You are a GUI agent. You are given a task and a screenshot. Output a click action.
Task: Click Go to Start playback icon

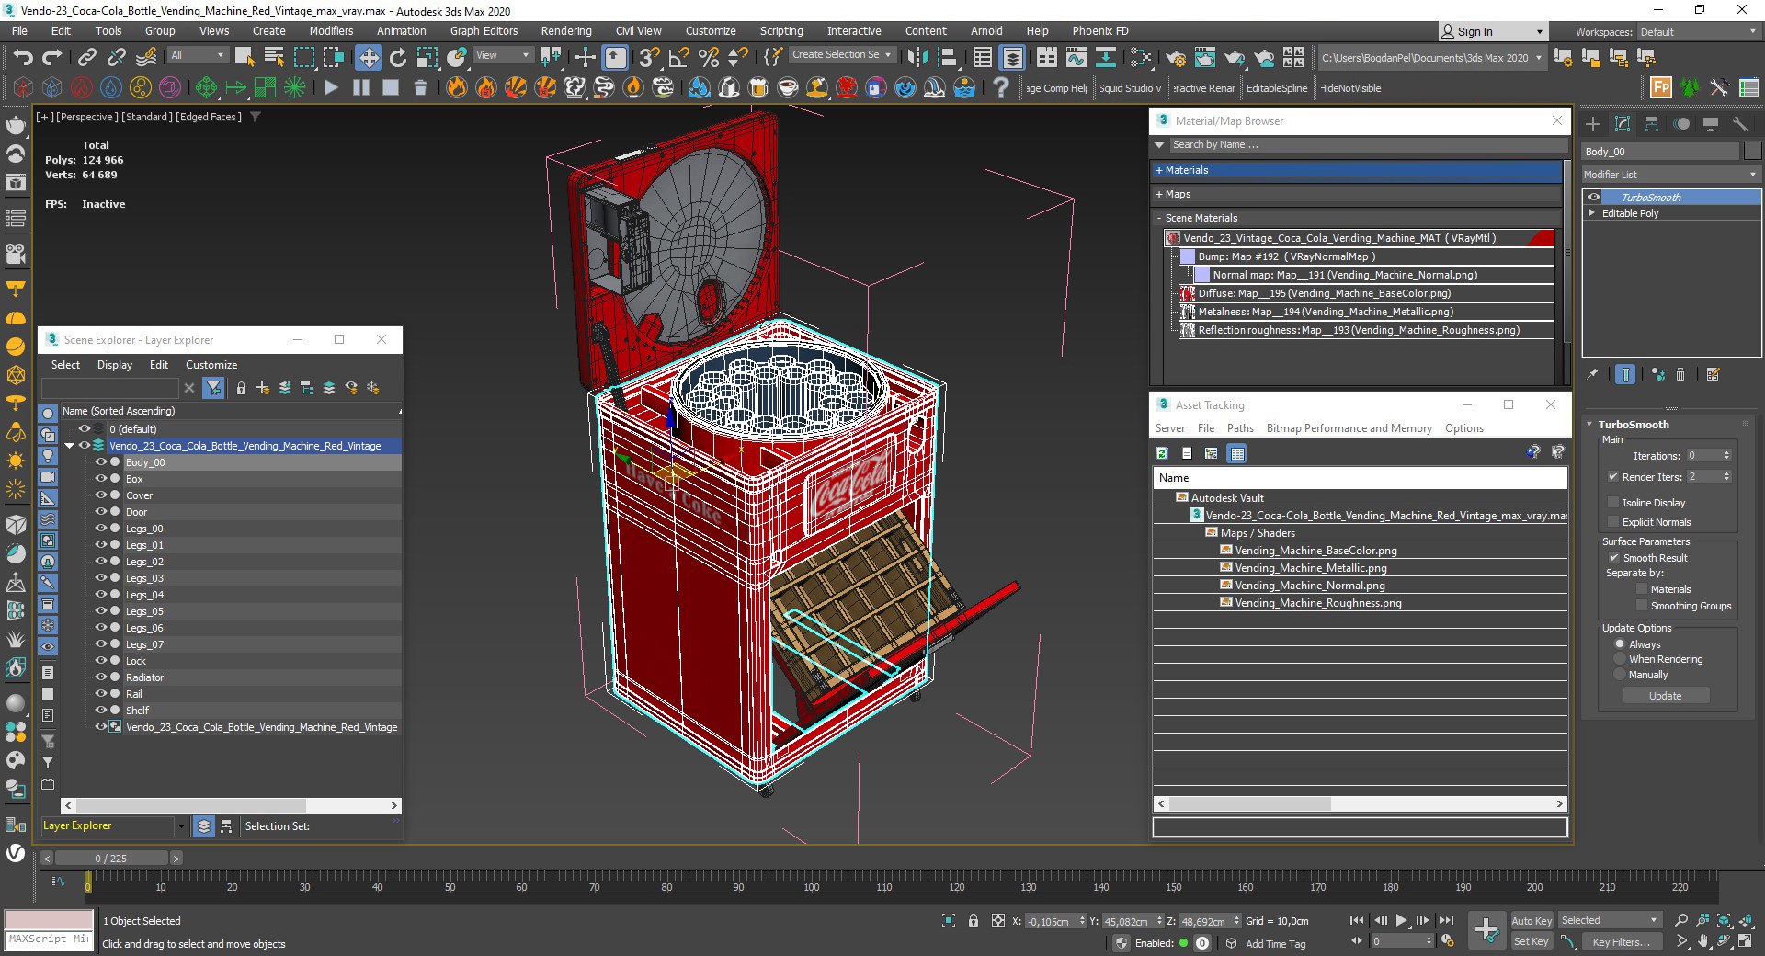[x=1357, y=920]
